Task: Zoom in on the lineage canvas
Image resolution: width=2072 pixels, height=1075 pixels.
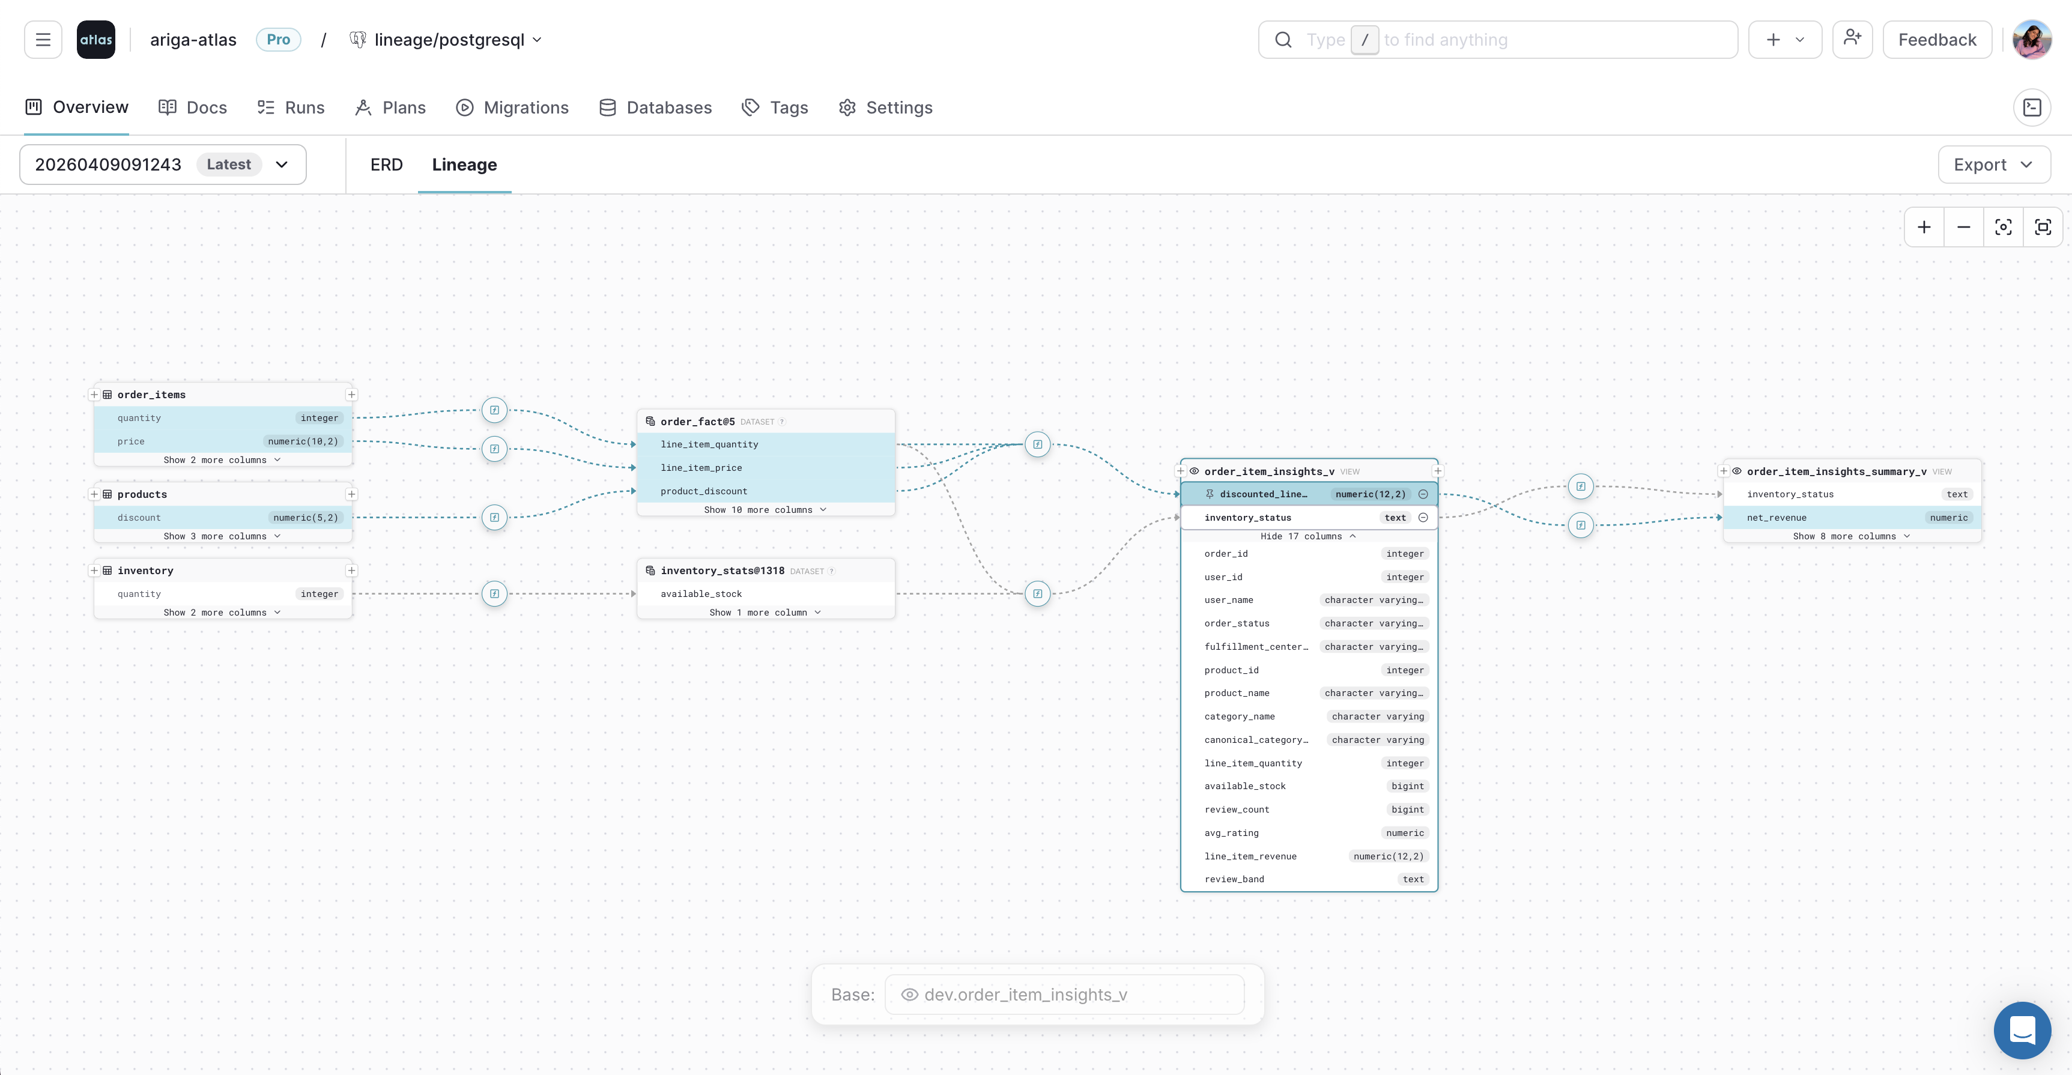Action: tap(1924, 227)
